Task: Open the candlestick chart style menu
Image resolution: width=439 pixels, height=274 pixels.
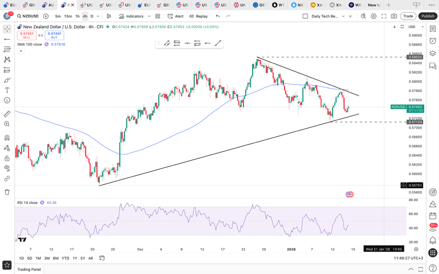Action: 109,16
